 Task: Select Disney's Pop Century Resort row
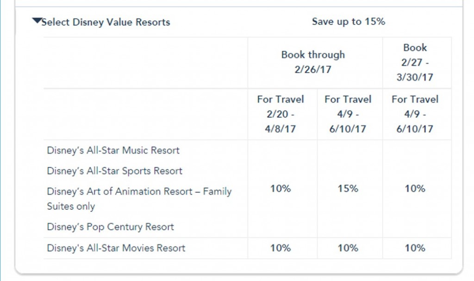(x=109, y=227)
